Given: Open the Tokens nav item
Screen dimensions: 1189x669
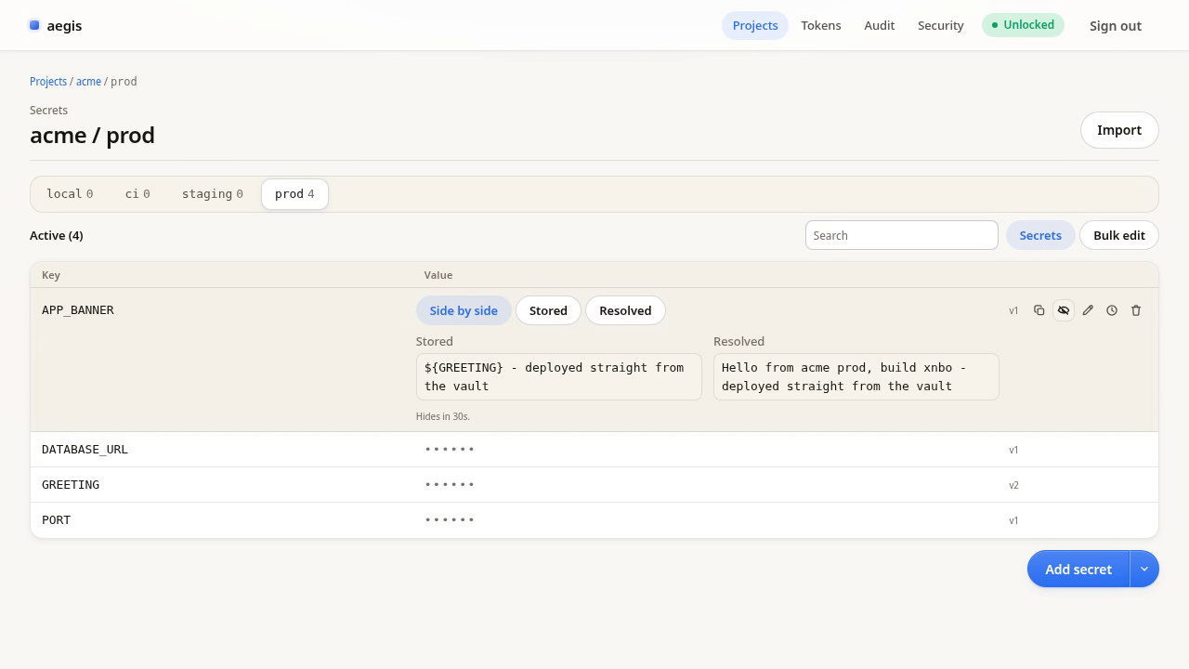Looking at the screenshot, I should (x=821, y=25).
